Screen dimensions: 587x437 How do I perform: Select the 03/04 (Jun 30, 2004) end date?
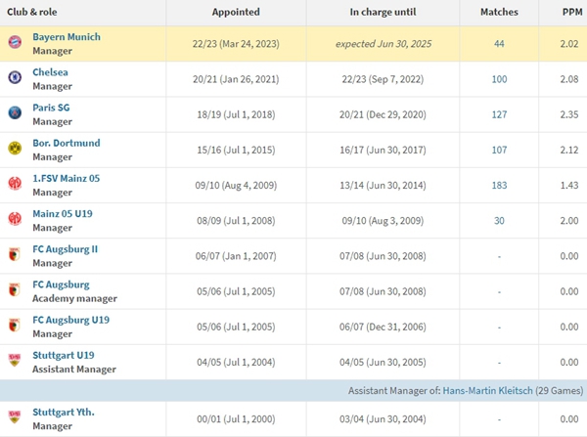383,418
